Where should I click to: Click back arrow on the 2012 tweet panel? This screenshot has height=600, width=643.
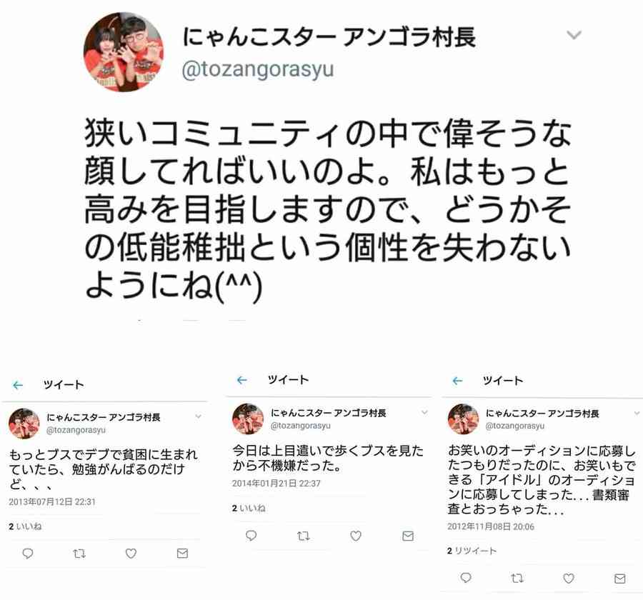(457, 381)
